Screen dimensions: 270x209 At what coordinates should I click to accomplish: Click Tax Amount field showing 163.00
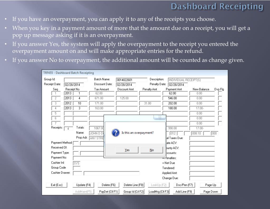pyautogui.click(x=102, y=108)
